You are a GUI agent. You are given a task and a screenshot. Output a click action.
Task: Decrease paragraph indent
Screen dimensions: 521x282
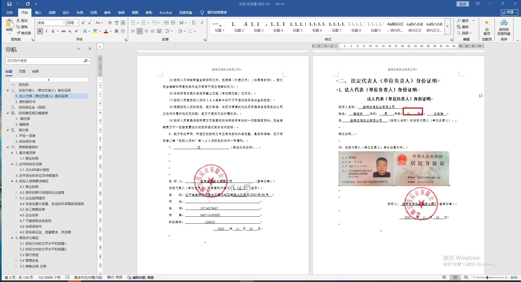[166, 23]
